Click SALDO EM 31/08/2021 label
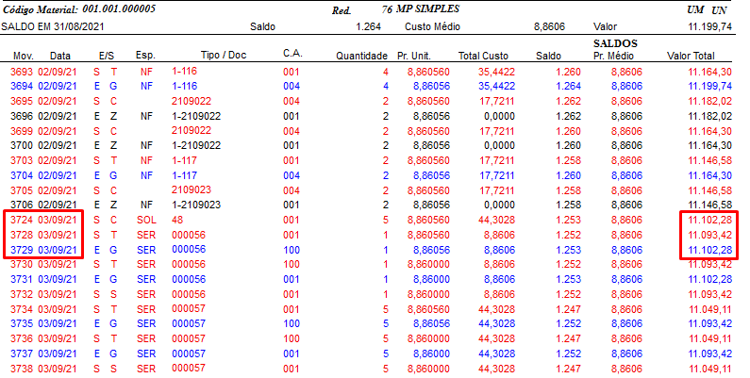 tap(53, 26)
